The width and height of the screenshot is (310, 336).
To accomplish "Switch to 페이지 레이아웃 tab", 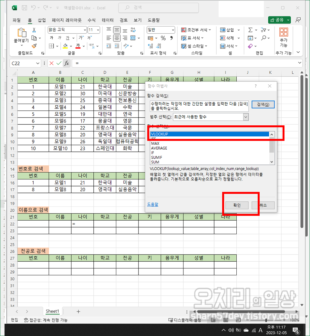I will 67,20.
